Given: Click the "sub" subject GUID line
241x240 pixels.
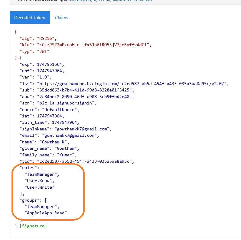Looking at the screenshot, I should (77, 90).
